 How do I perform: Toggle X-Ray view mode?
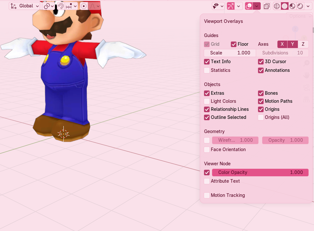click(x=267, y=6)
